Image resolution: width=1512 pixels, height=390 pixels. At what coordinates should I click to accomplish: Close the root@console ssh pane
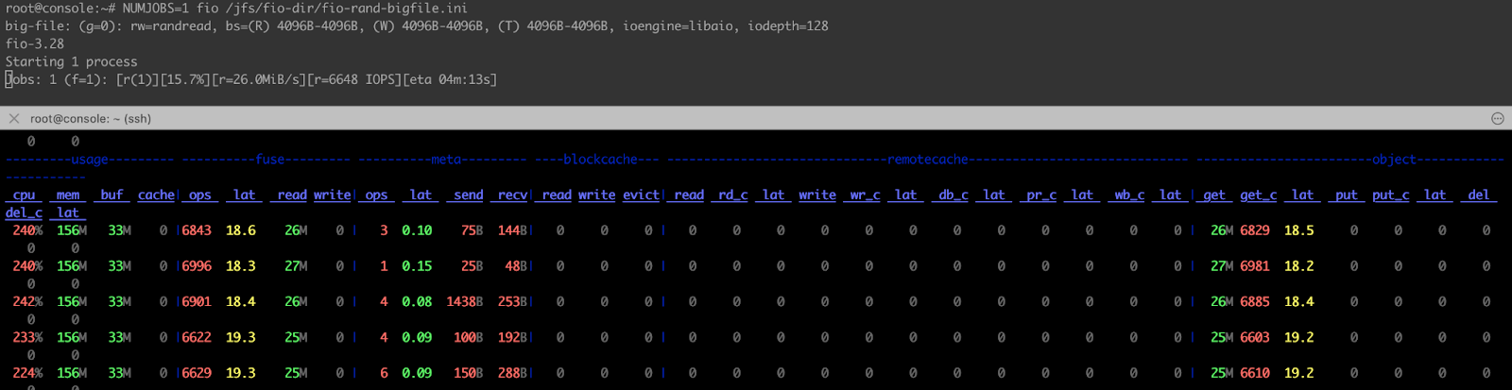coord(13,118)
